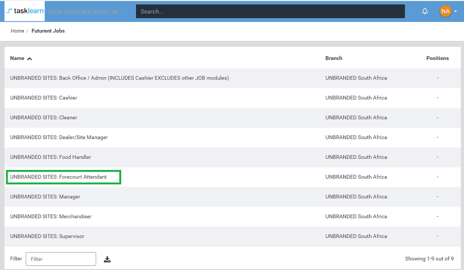464x270 pixels.
Task: Open UNBRANDED SITES: Merchandiser job
Action: (51, 216)
